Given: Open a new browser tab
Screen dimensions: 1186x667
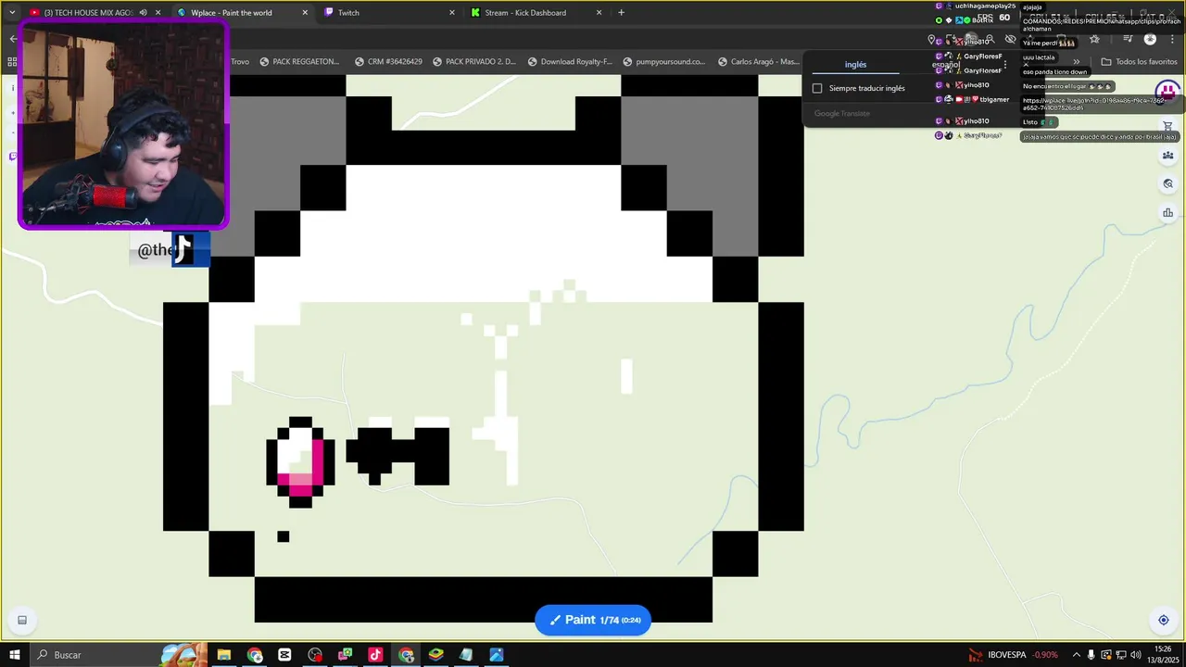Looking at the screenshot, I should coord(621,13).
